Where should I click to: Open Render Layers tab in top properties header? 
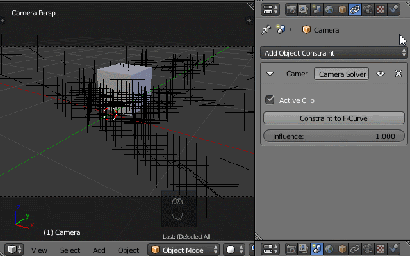point(304,10)
